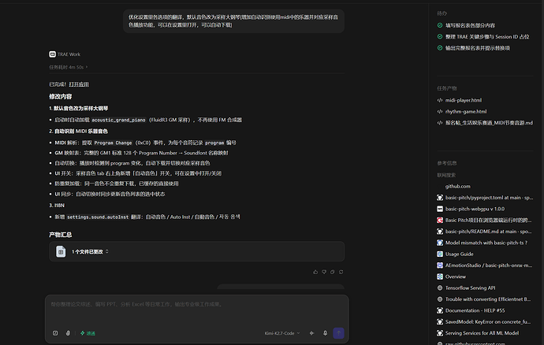Click the purple send arrow button
Viewport: 544px width, 345px height.
338,333
